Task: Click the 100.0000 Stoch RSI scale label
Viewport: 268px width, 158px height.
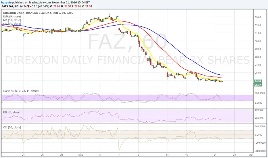Action: click(x=260, y=93)
